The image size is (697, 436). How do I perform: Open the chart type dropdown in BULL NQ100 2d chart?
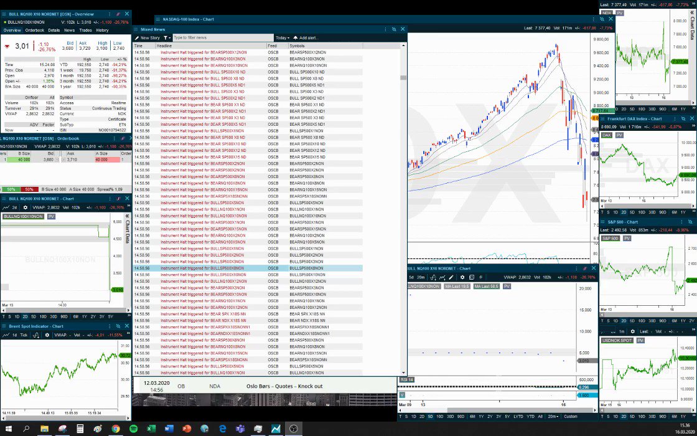coord(6,207)
